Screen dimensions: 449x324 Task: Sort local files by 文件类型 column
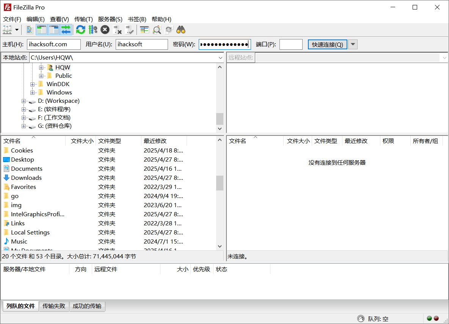coord(119,141)
